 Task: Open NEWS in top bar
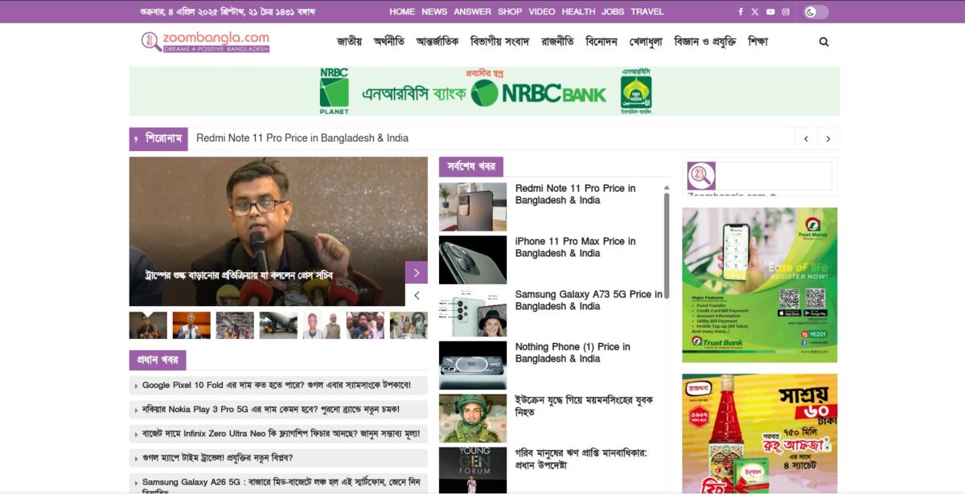coord(434,12)
